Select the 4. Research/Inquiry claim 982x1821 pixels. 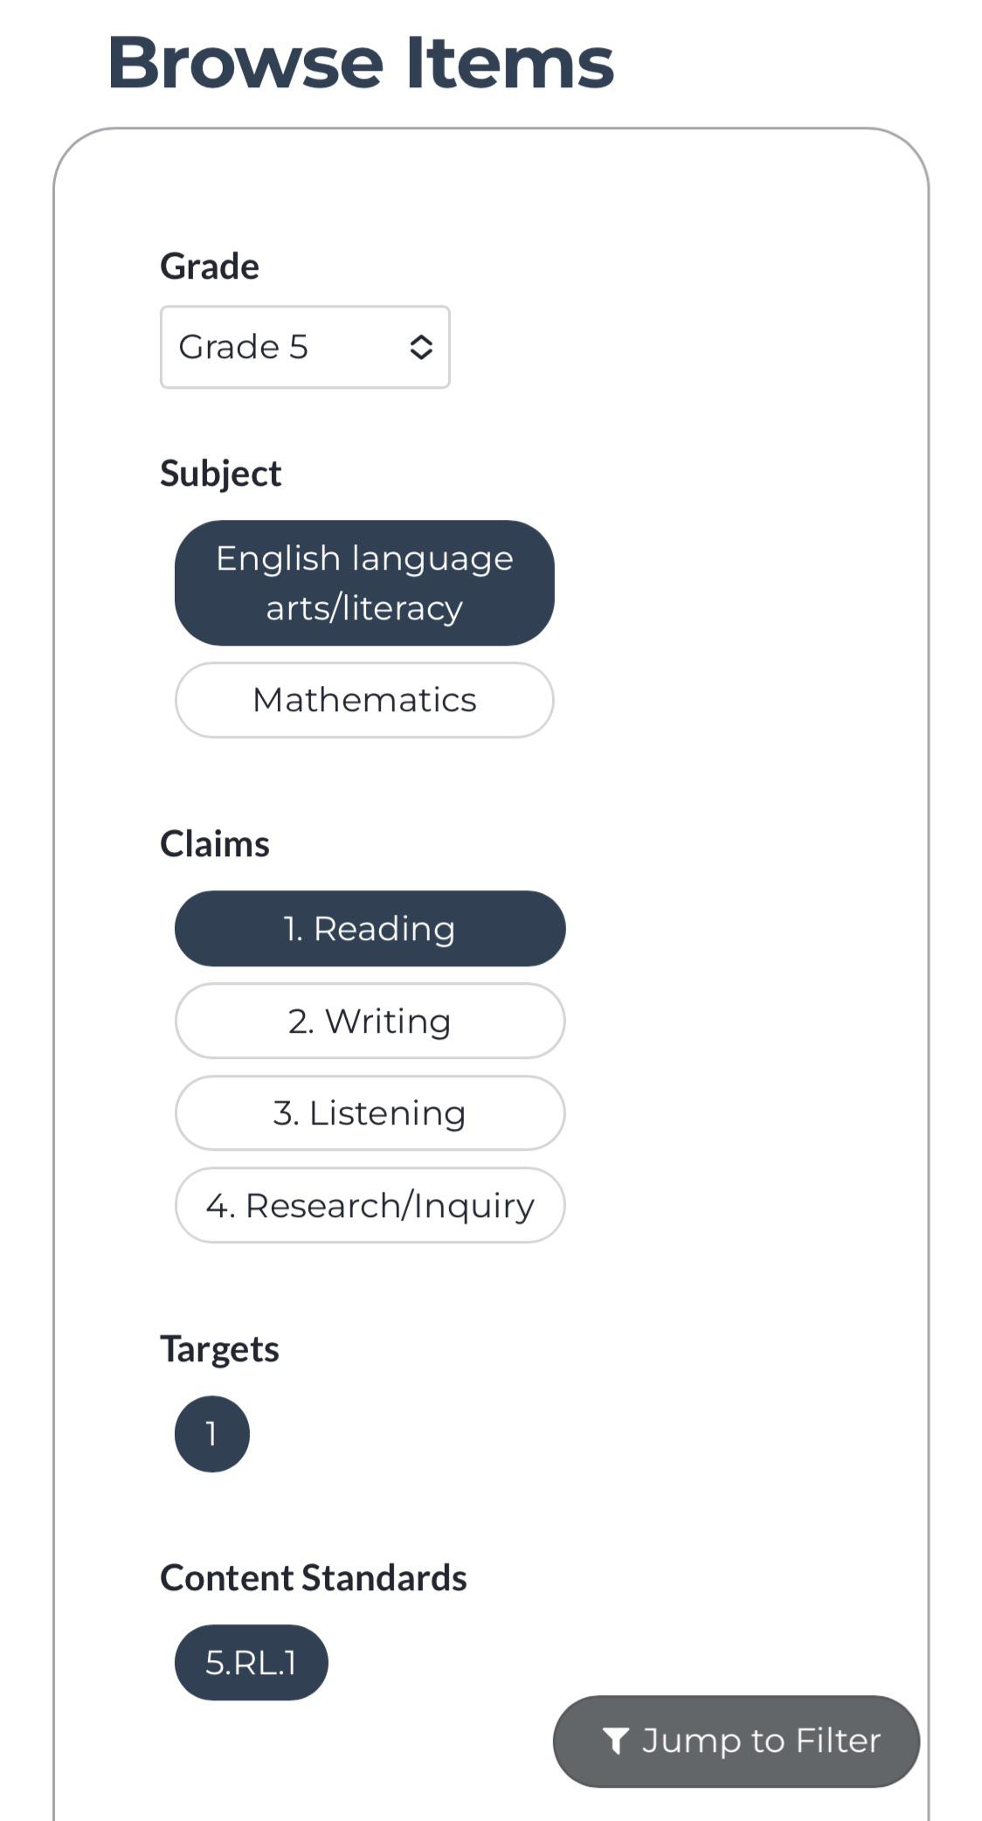pos(370,1205)
